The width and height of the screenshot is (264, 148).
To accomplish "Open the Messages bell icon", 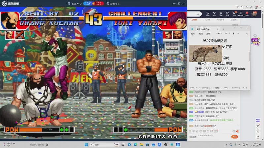I will click(x=234, y=14).
